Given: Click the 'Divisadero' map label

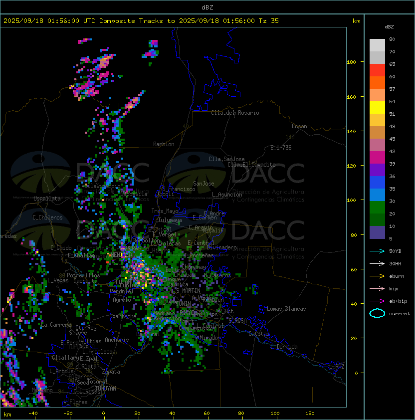Looking at the screenshot, I should (x=221, y=247).
